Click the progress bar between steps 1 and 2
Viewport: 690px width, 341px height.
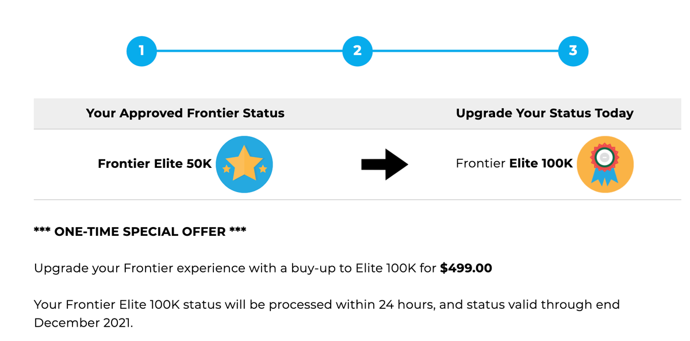click(x=249, y=51)
